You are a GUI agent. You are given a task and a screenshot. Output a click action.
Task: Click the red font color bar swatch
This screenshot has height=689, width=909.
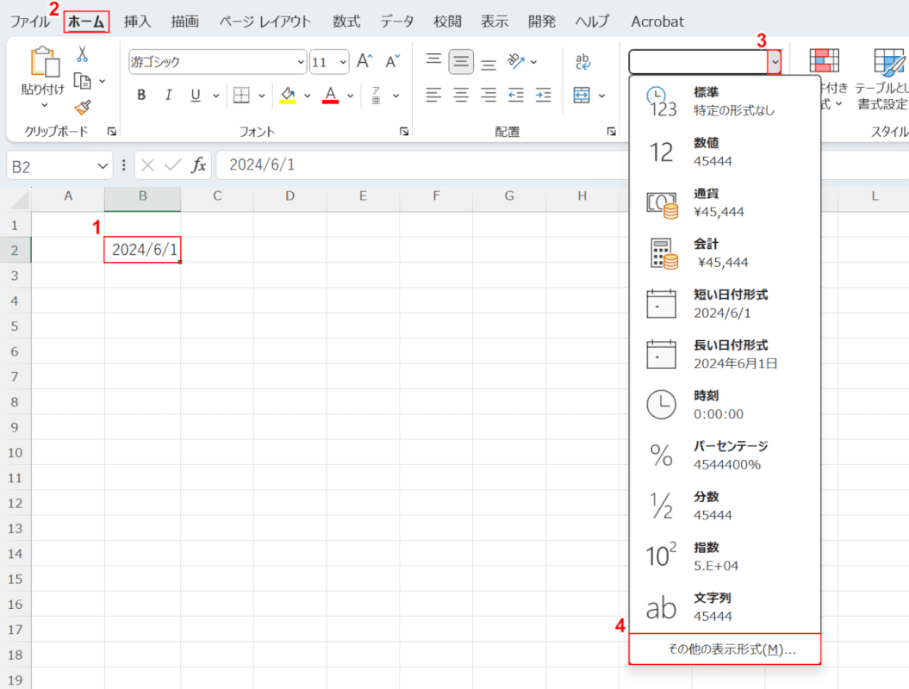click(x=331, y=102)
